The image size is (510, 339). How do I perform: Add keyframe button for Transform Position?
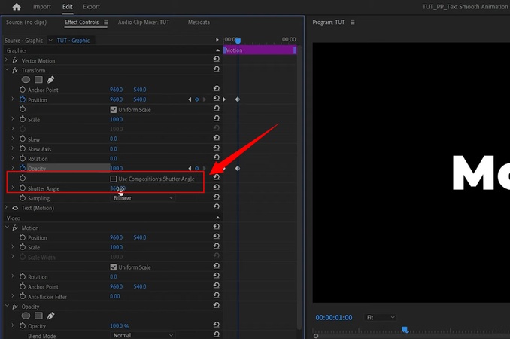point(197,99)
